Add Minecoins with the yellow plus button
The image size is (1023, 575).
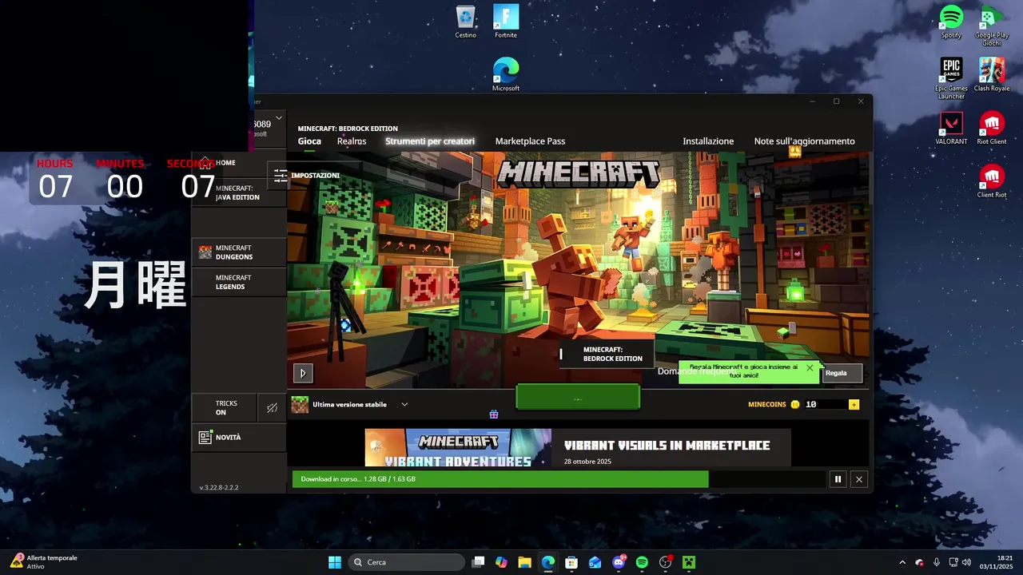coord(854,405)
